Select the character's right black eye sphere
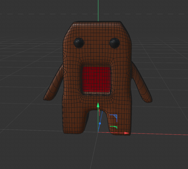 [114, 43]
